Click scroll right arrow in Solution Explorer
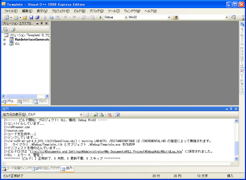This screenshot has height=180, width=246. 47,96
